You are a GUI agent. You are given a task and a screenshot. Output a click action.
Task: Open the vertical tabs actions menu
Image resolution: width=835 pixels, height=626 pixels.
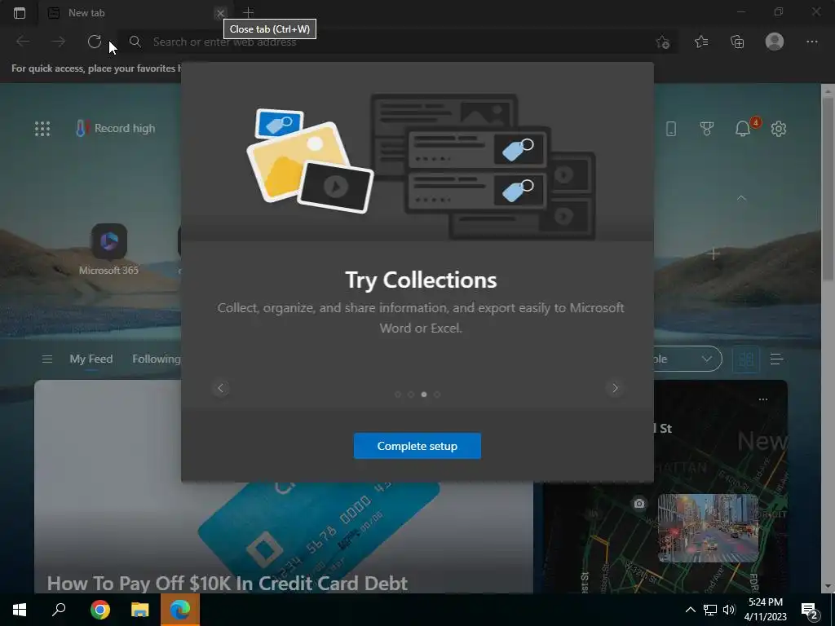[20, 13]
